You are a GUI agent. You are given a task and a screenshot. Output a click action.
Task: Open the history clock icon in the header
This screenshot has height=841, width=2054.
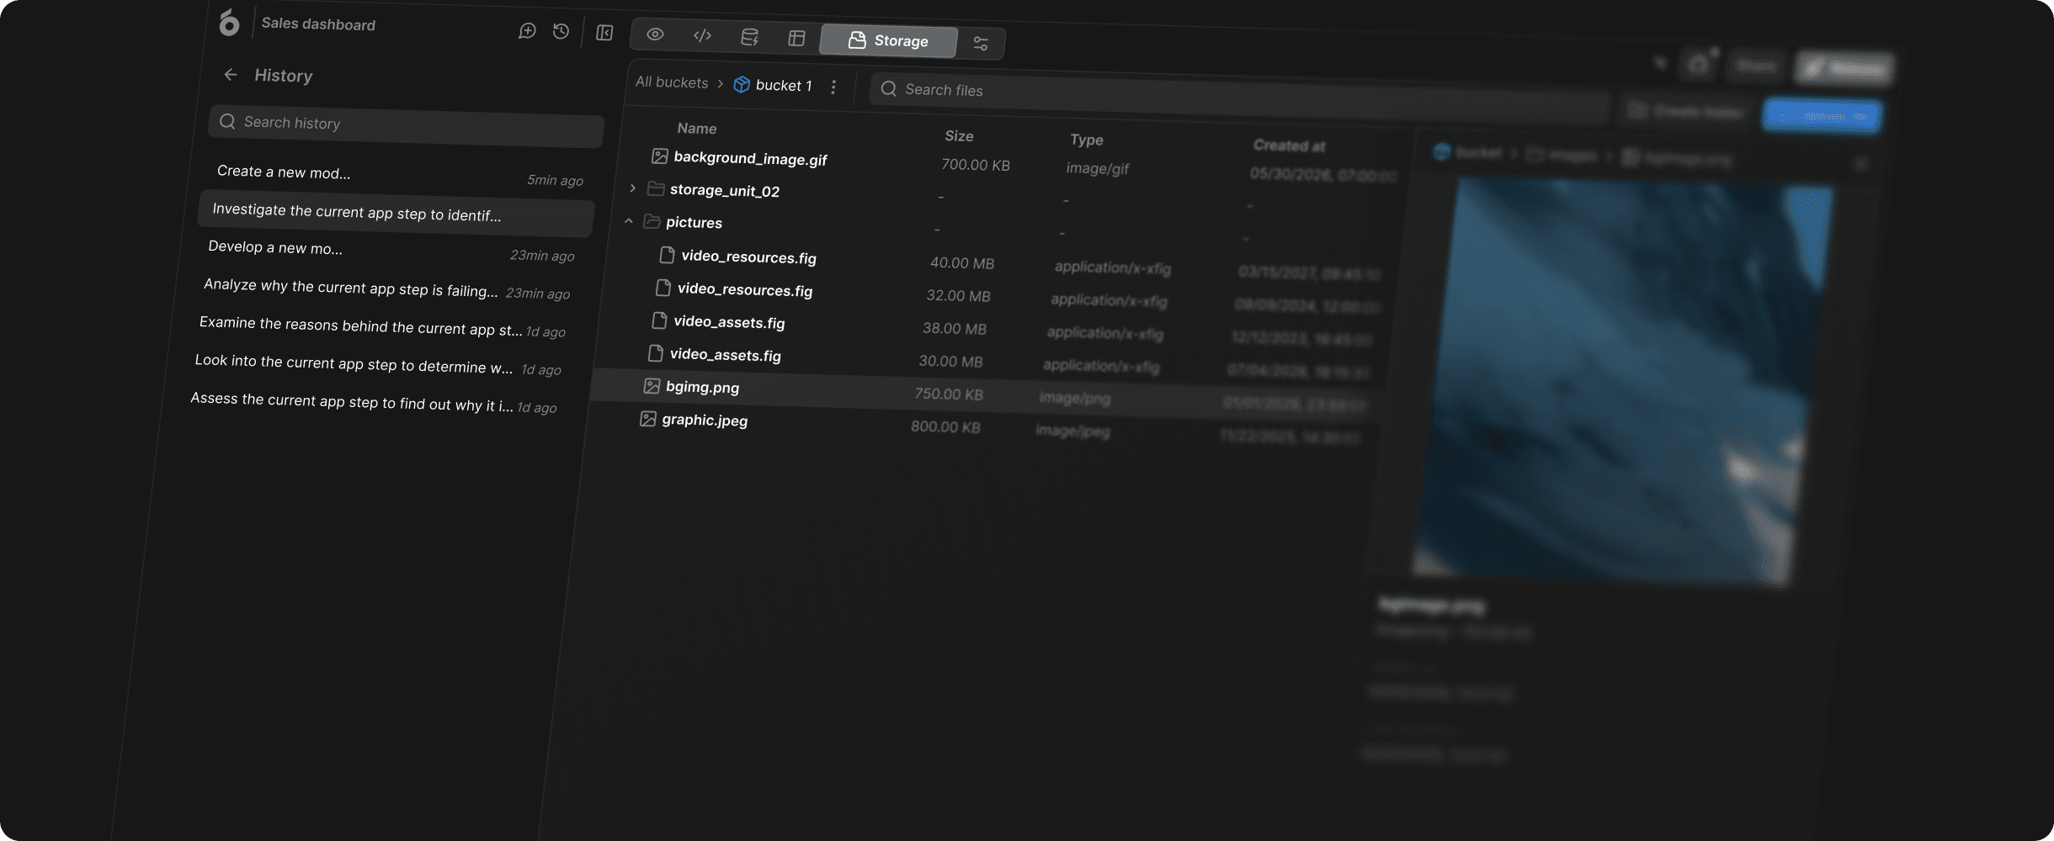[561, 32]
